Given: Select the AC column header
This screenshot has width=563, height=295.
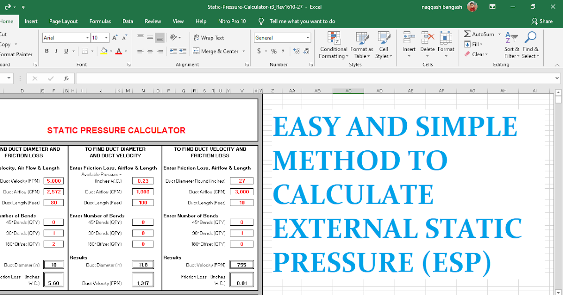Looking at the screenshot, I should pos(348,90).
